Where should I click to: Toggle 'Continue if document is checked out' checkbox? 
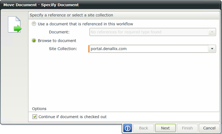[x=34, y=117]
